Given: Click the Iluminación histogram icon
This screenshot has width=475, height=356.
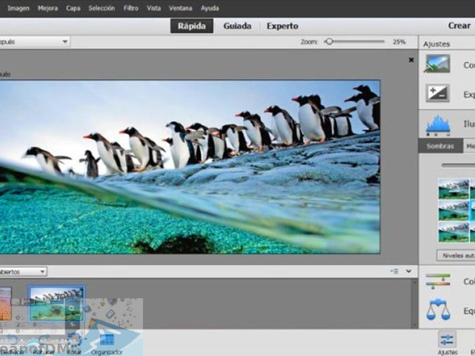Looking at the screenshot, I should pyautogui.click(x=438, y=125).
